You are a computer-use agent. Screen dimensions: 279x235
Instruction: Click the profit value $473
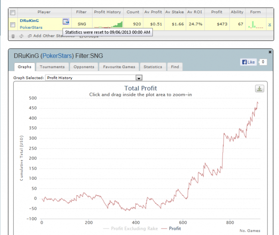tap(222, 24)
